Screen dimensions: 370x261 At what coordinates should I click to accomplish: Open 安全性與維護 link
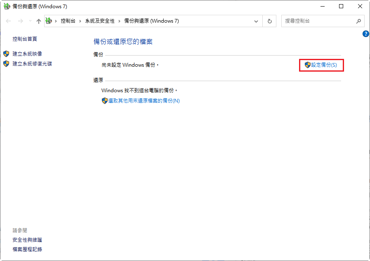(27, 240)
